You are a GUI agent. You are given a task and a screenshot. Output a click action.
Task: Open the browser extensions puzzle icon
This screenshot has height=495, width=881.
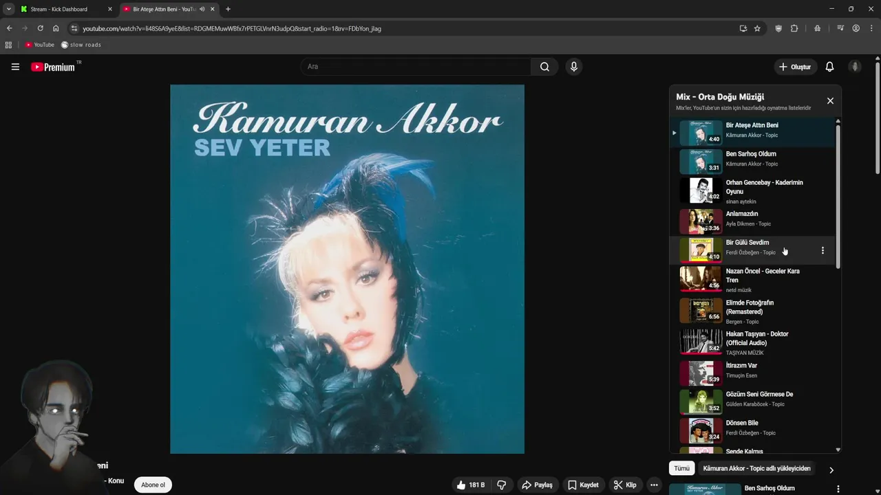[794, 28]
